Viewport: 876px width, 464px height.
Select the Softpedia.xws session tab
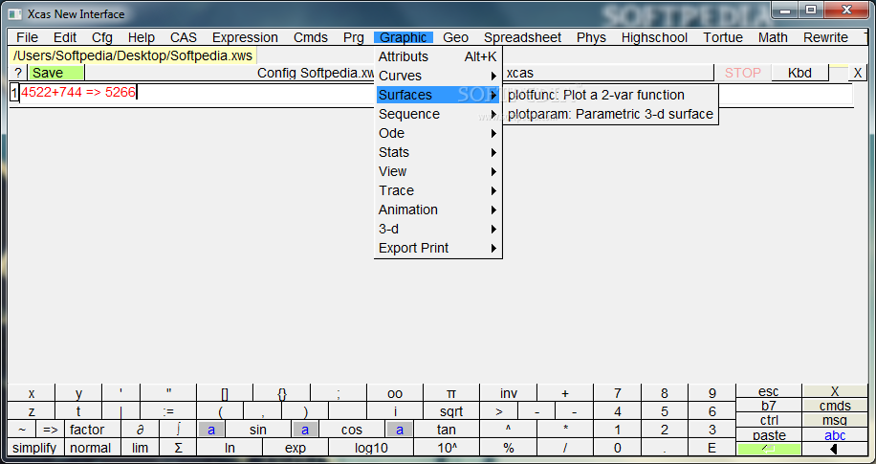point(133,55)
